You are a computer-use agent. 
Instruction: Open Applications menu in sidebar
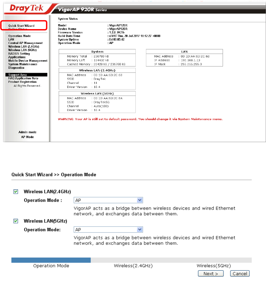17,57
